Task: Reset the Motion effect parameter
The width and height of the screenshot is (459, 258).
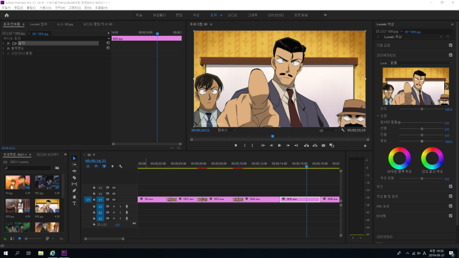Action: pyautogui.click(x=107, y=43)
